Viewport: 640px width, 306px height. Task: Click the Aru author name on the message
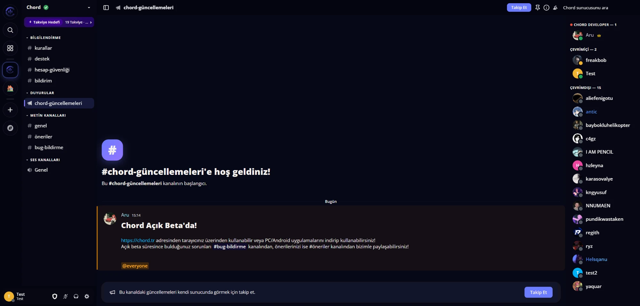click(x=125, y=215)
